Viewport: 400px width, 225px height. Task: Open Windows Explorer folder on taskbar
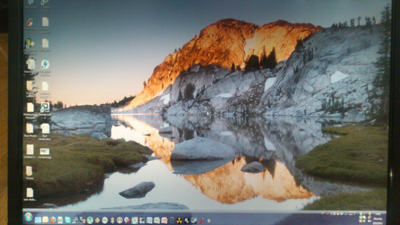46,220
